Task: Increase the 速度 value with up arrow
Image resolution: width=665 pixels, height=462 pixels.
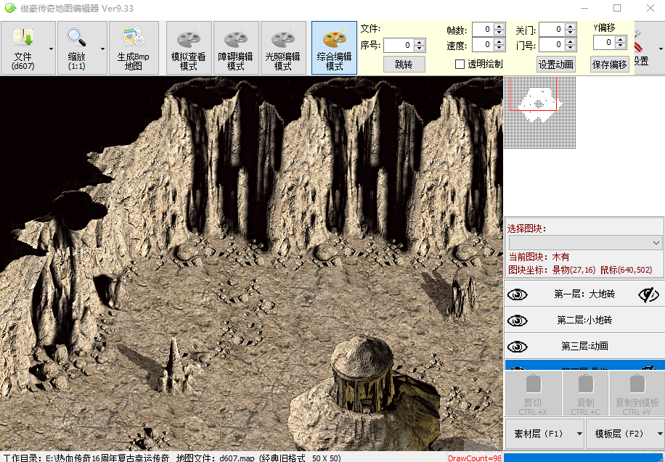Action: pyautogui.click(x=499, y=41)
